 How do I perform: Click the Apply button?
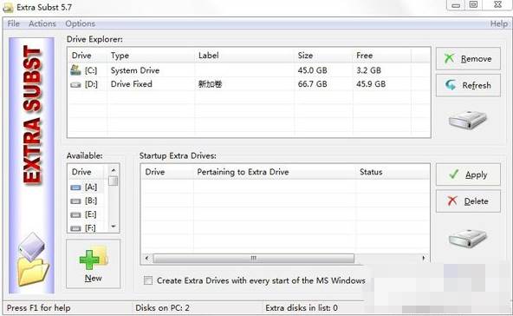pos(468,174)
